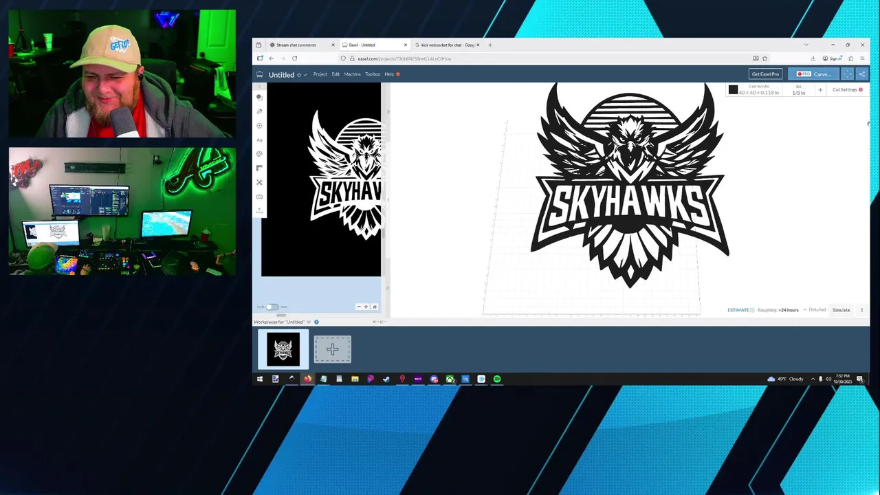This screenshot has width=880, height=495.
Task: Star the Untitled project
Action: point(298,74)
